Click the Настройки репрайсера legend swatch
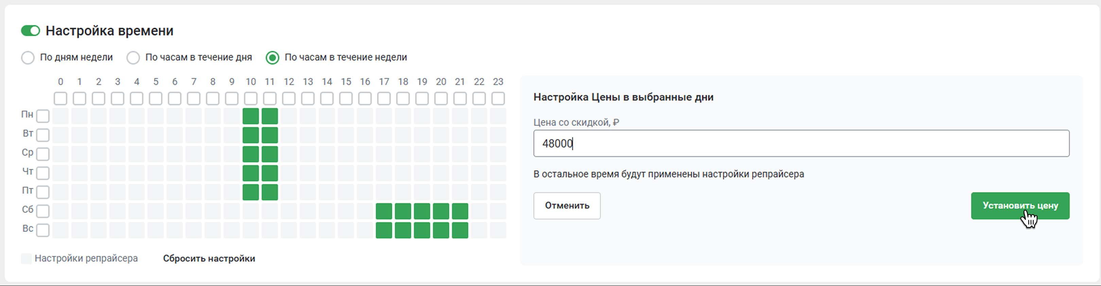The width and height of the screenshot is (1101, 286). [27, 258]
